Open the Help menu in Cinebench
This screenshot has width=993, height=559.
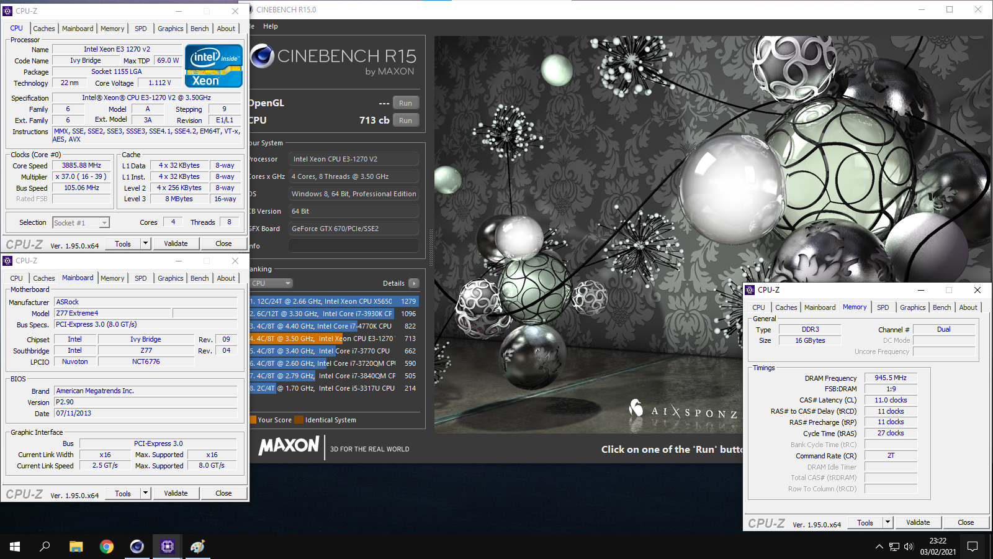point(271,26)
